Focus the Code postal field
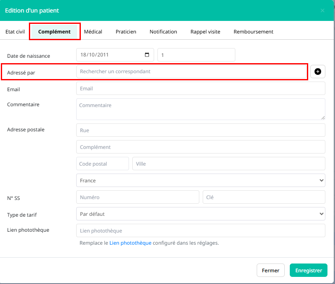 [103, 164]
